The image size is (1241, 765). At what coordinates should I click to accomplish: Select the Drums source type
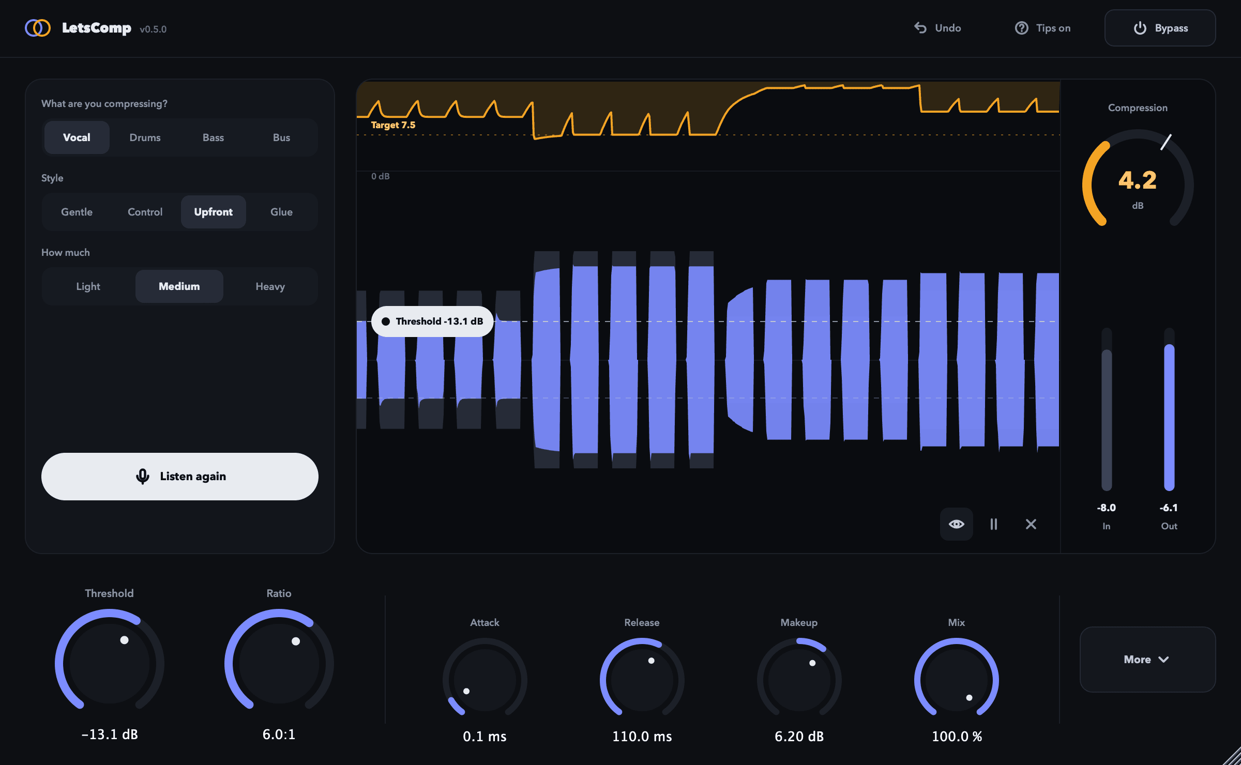[x=145, y=137]
